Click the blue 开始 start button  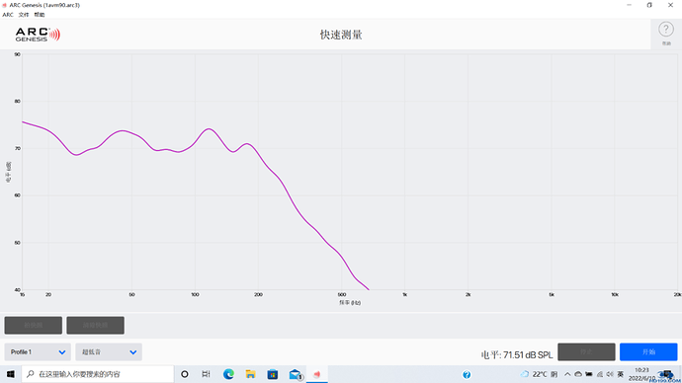[648, 351]
